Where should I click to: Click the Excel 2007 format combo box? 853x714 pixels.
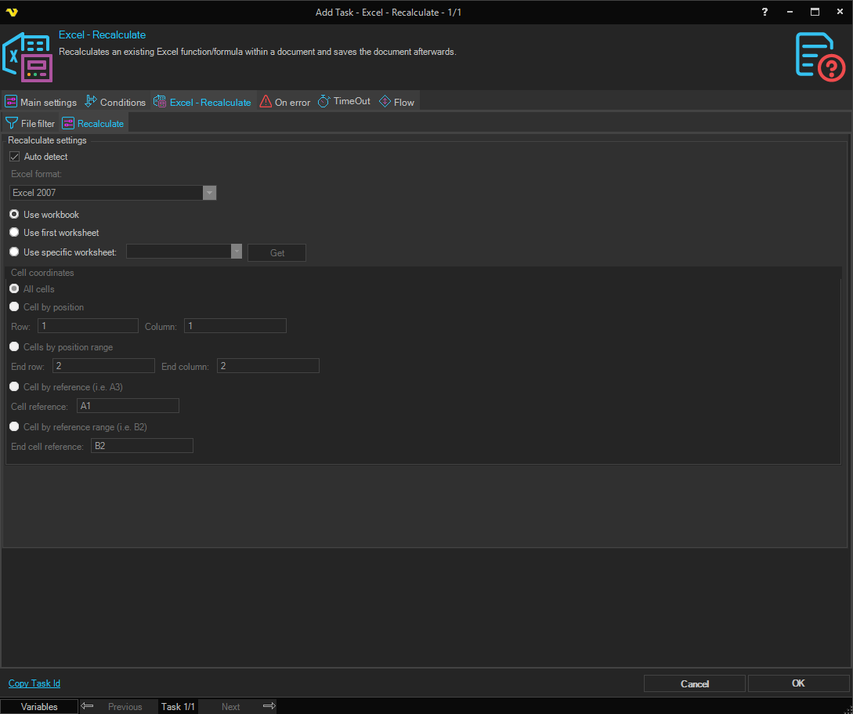[x=113, y=193]
